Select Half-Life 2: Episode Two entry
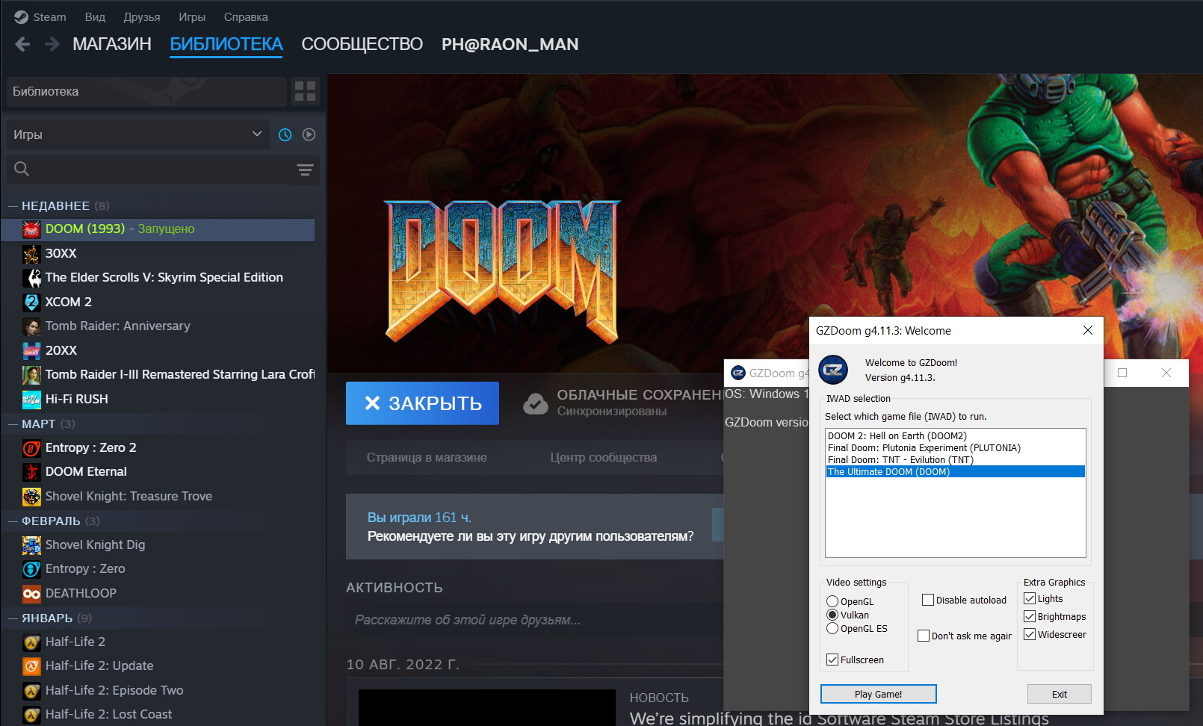1203x726 pixels. [158, 691]
